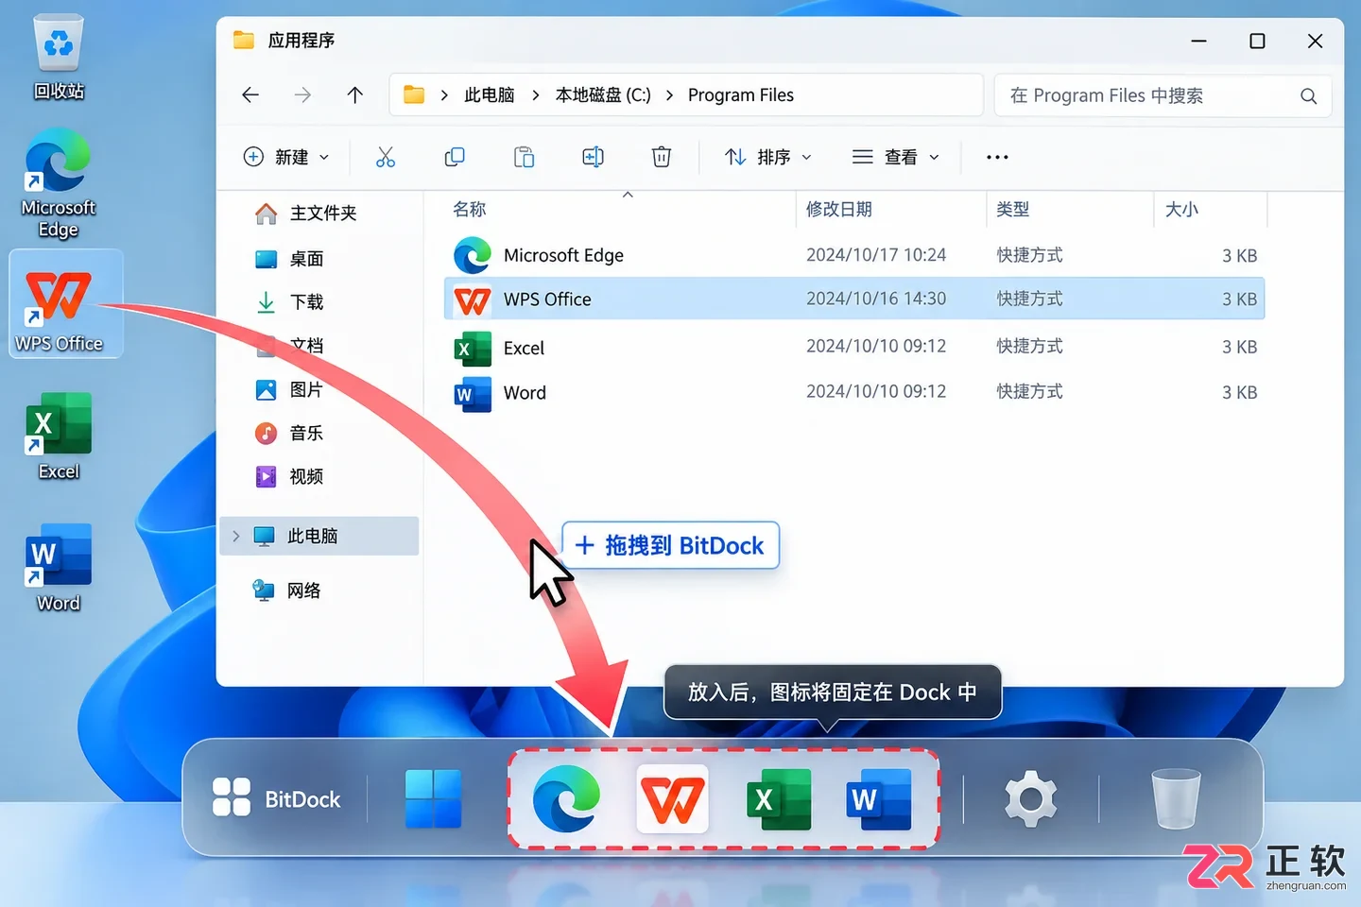
Task: Open the 排序 sort dropdown
Action: click(x=767, y=157)
